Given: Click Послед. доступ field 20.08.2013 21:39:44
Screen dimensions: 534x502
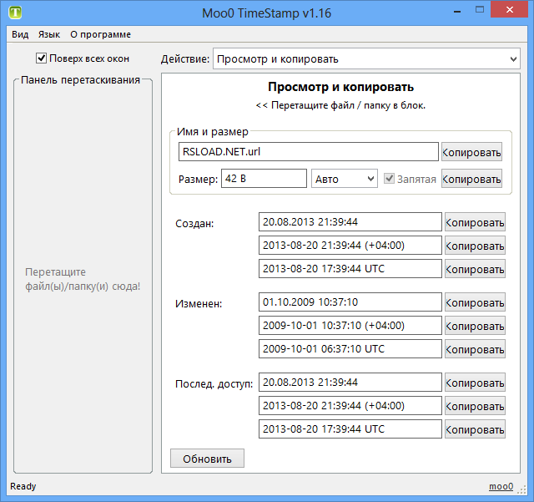Looking at the screenshot, I should [x=350, y=383].
